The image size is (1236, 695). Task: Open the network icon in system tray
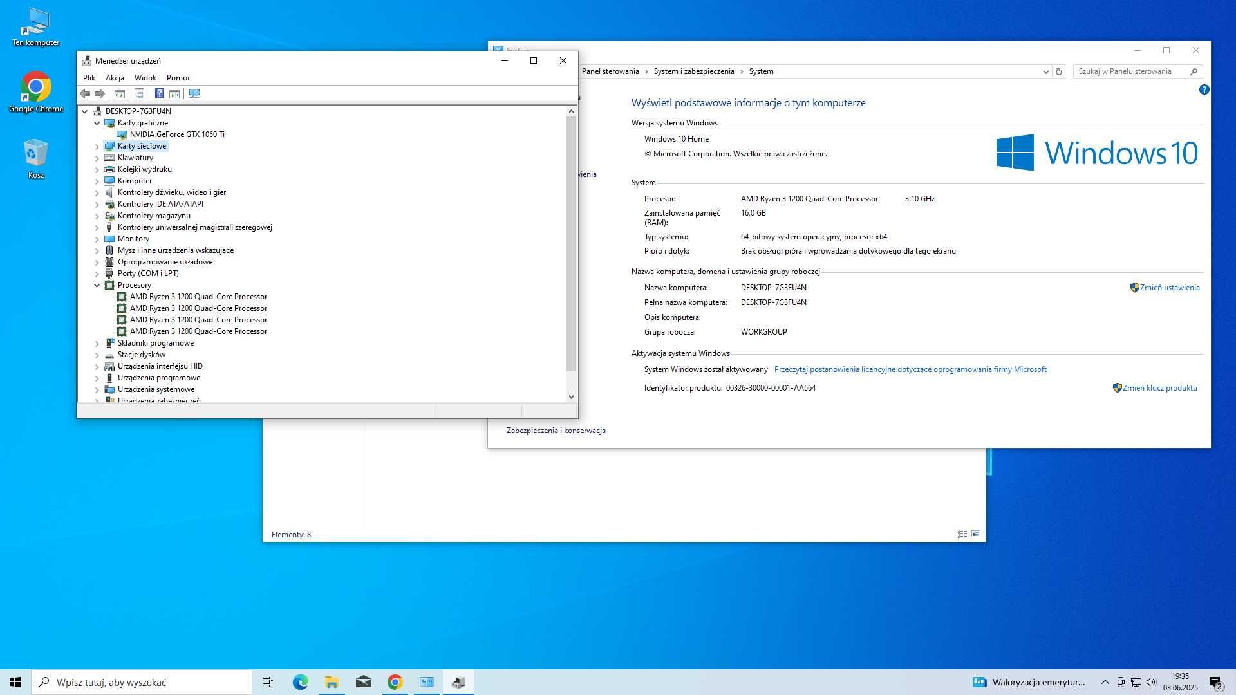tap(1136, 682)
